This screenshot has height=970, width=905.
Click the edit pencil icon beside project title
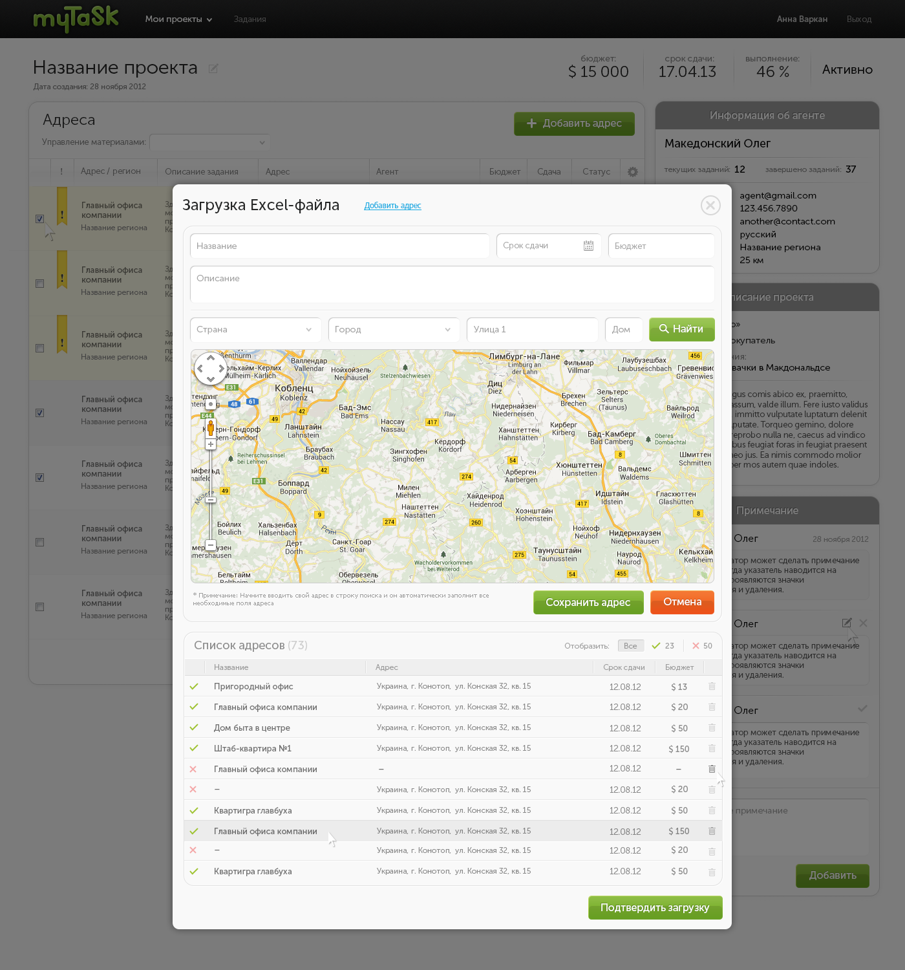(213, 69)
